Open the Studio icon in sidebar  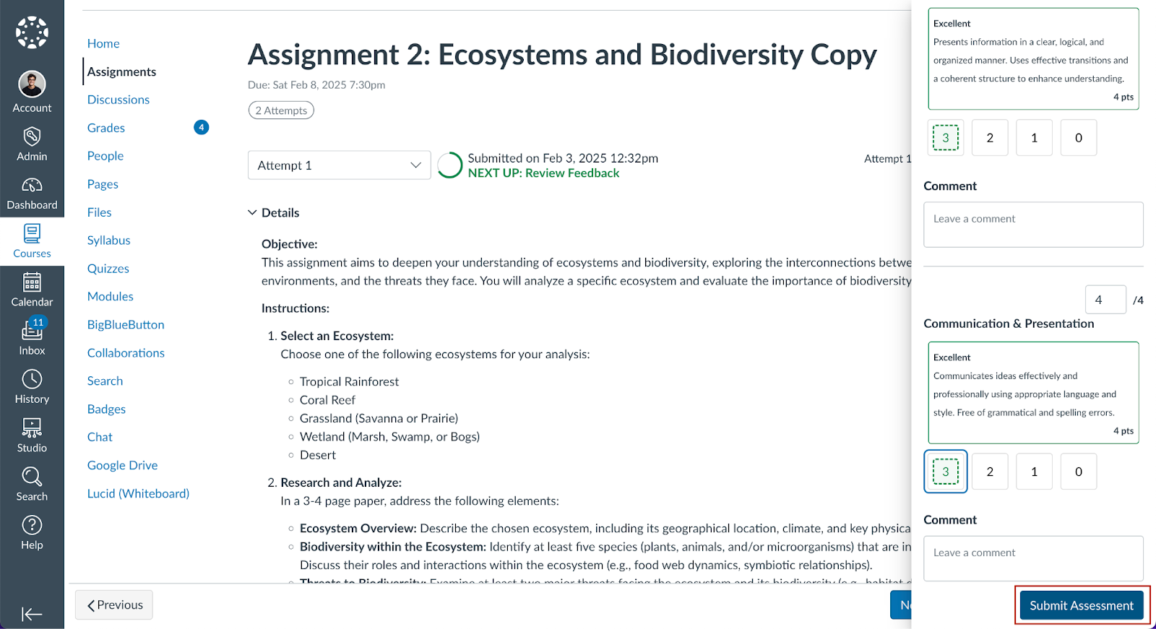[x=32, y=428]
